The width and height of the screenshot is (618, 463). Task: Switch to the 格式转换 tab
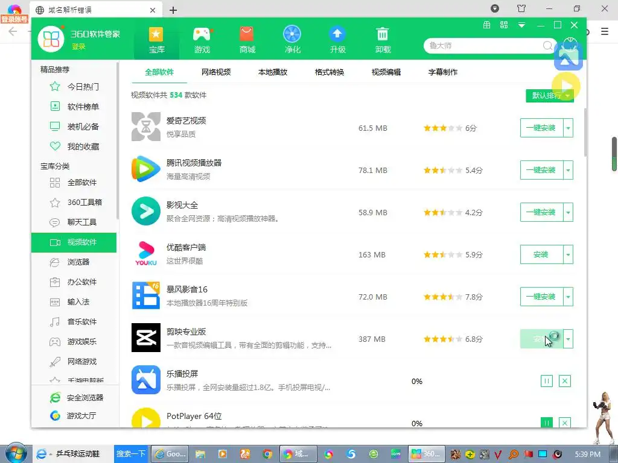(330, 72)
